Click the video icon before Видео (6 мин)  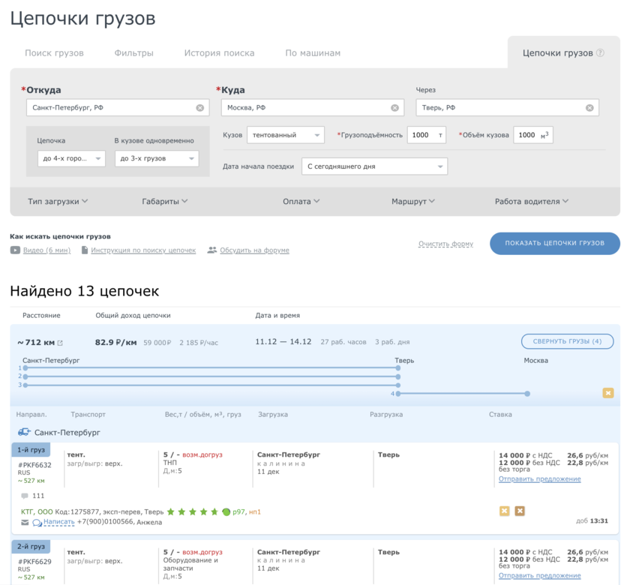click(x=15, y=250)
